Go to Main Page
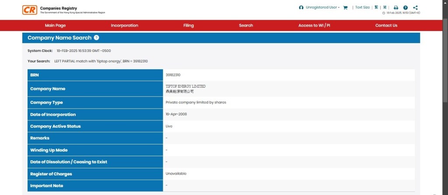 [55, 25]
